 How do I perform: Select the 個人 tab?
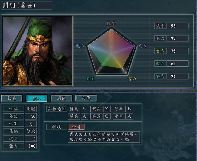36,98
